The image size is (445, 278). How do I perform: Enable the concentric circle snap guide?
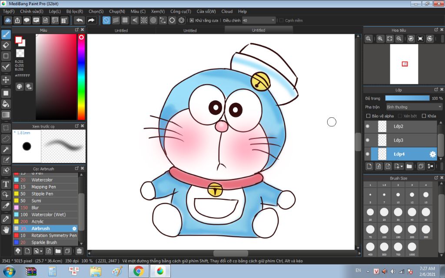(x=153, y=20)
